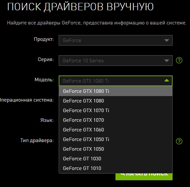Viewport: 190px width, 187px height.
Task: Click the help icon next to Серия
Action: [x=179, y=60]
